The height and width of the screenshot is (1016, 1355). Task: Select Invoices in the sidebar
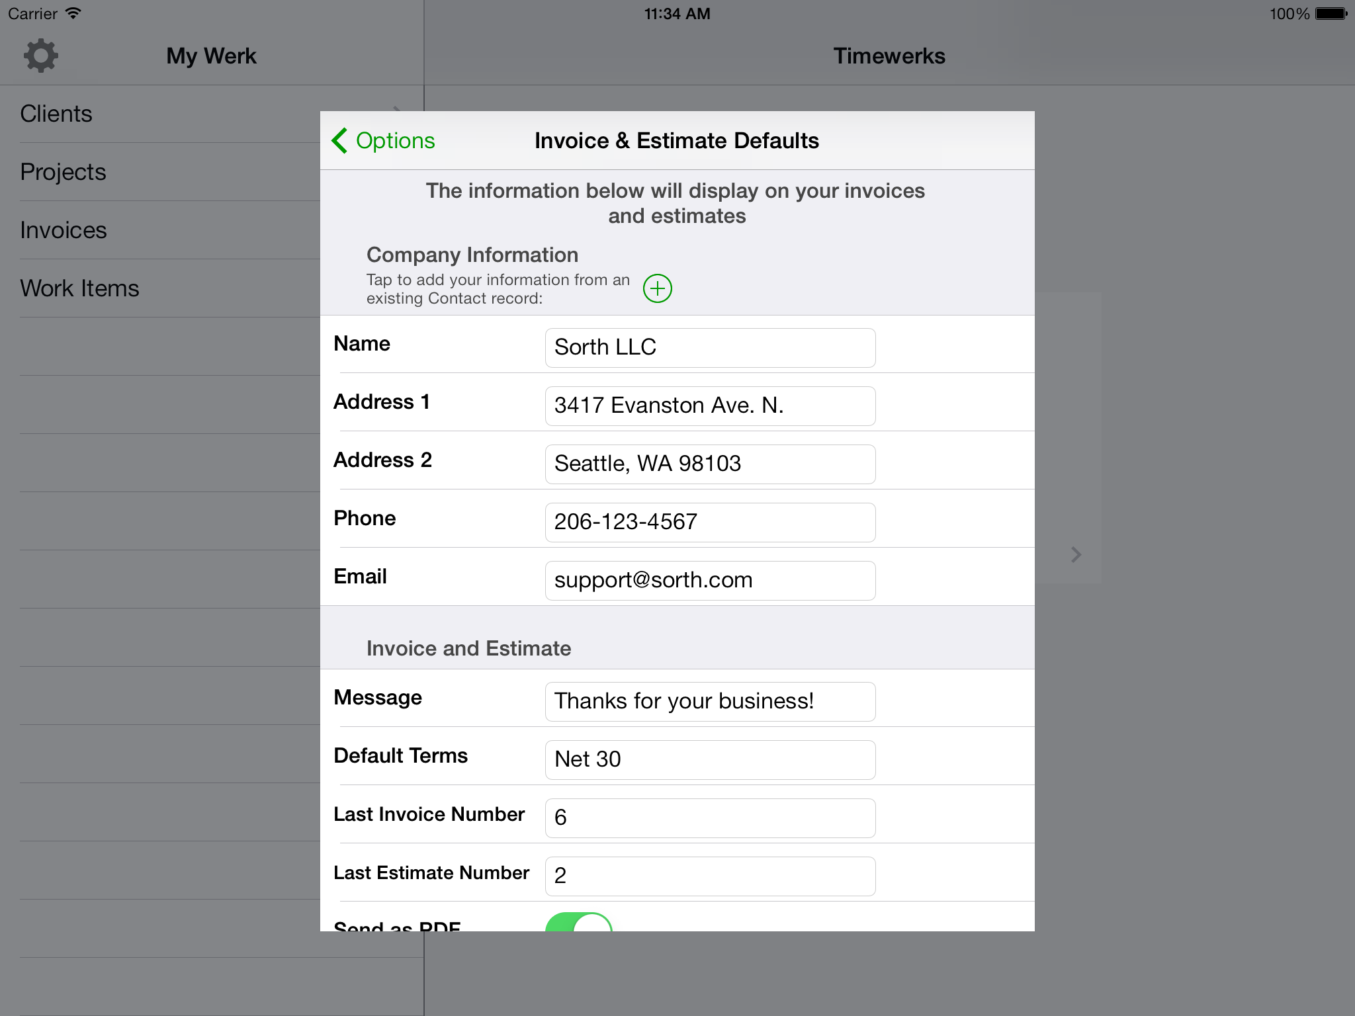point(64,230)
